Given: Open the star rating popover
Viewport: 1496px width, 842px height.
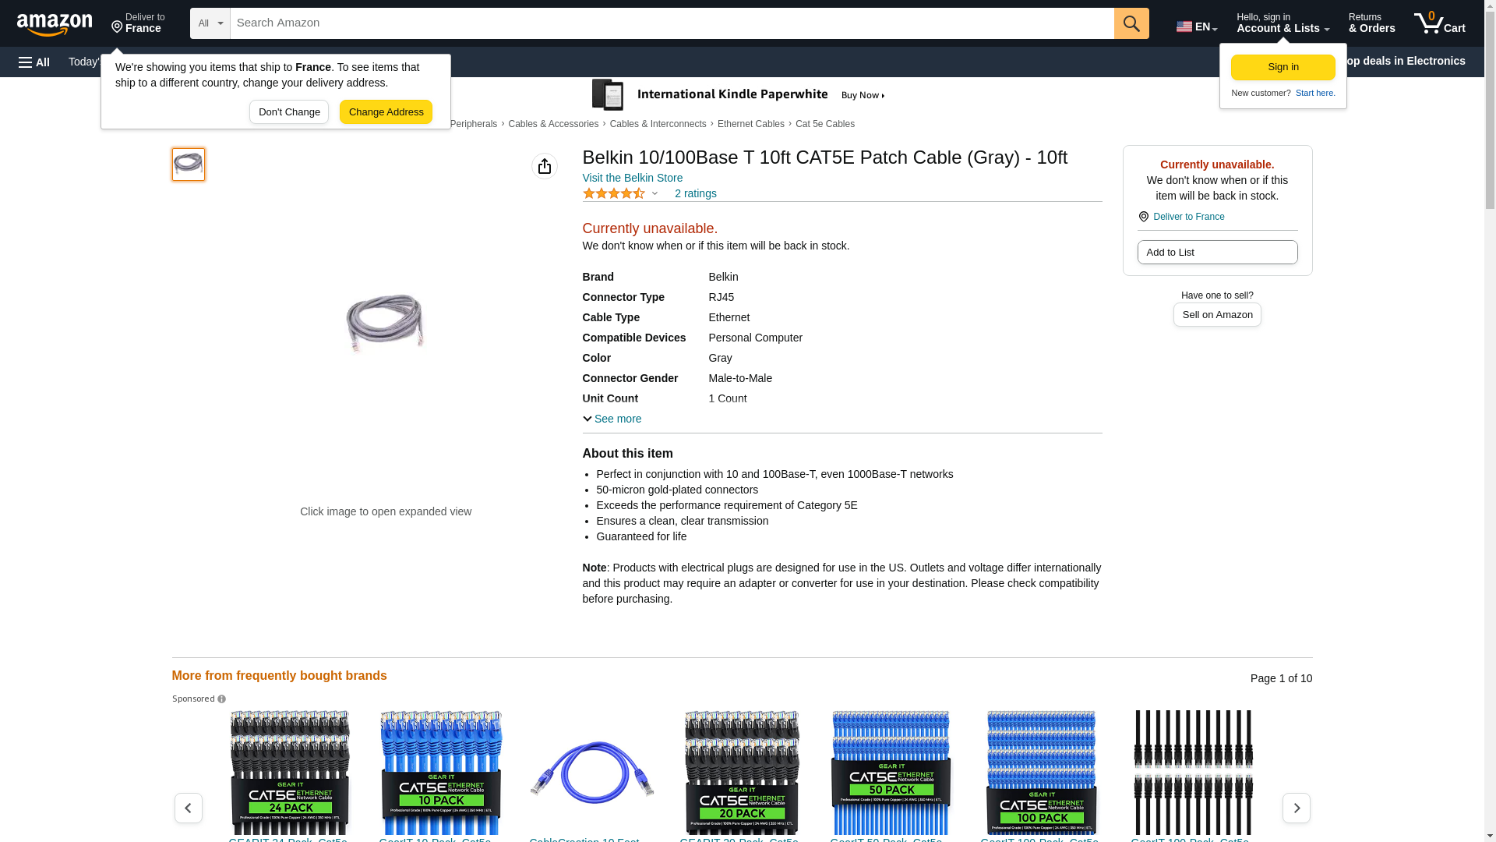Looking at the screenshot, I should 621,193.
